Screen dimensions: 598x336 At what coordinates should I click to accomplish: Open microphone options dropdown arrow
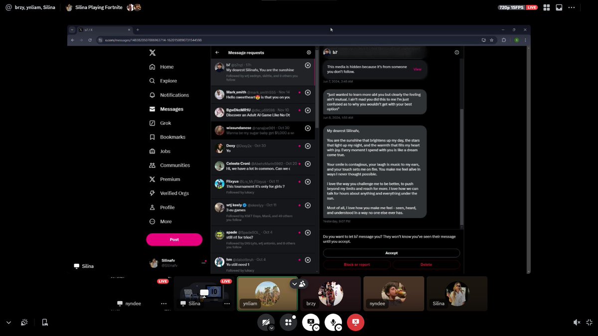339,328
